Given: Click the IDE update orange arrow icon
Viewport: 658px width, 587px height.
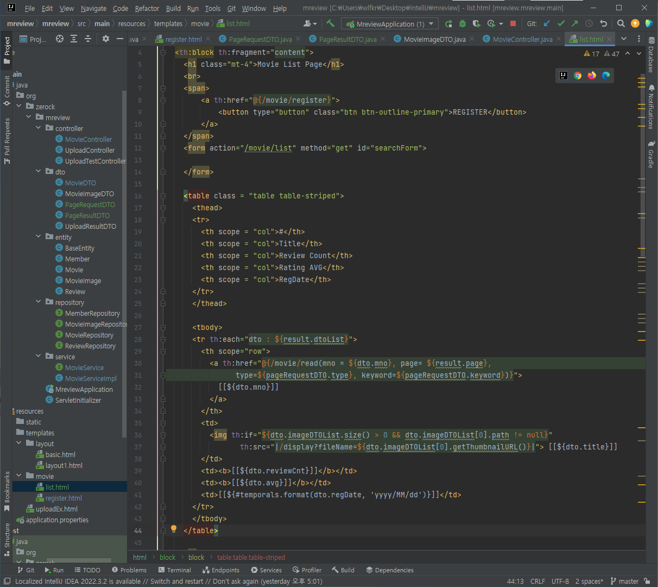Looking at the screenshot, I should [x=635, y=23].
